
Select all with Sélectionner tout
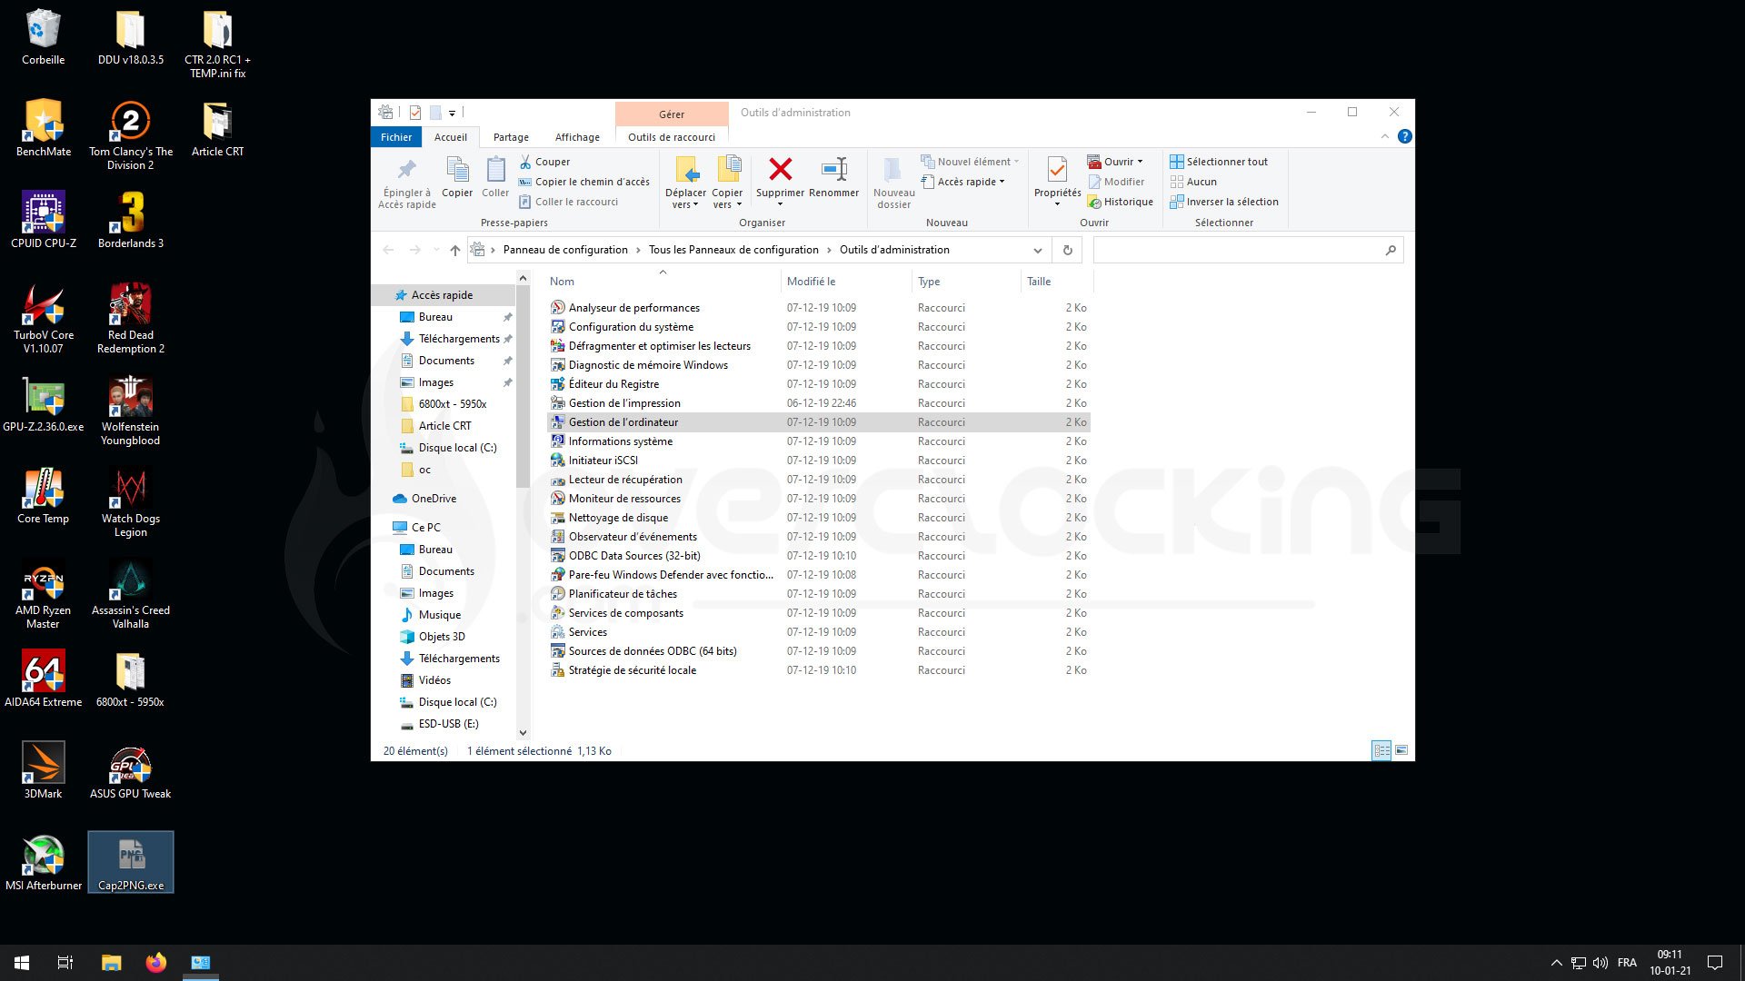coord(1219,162)
